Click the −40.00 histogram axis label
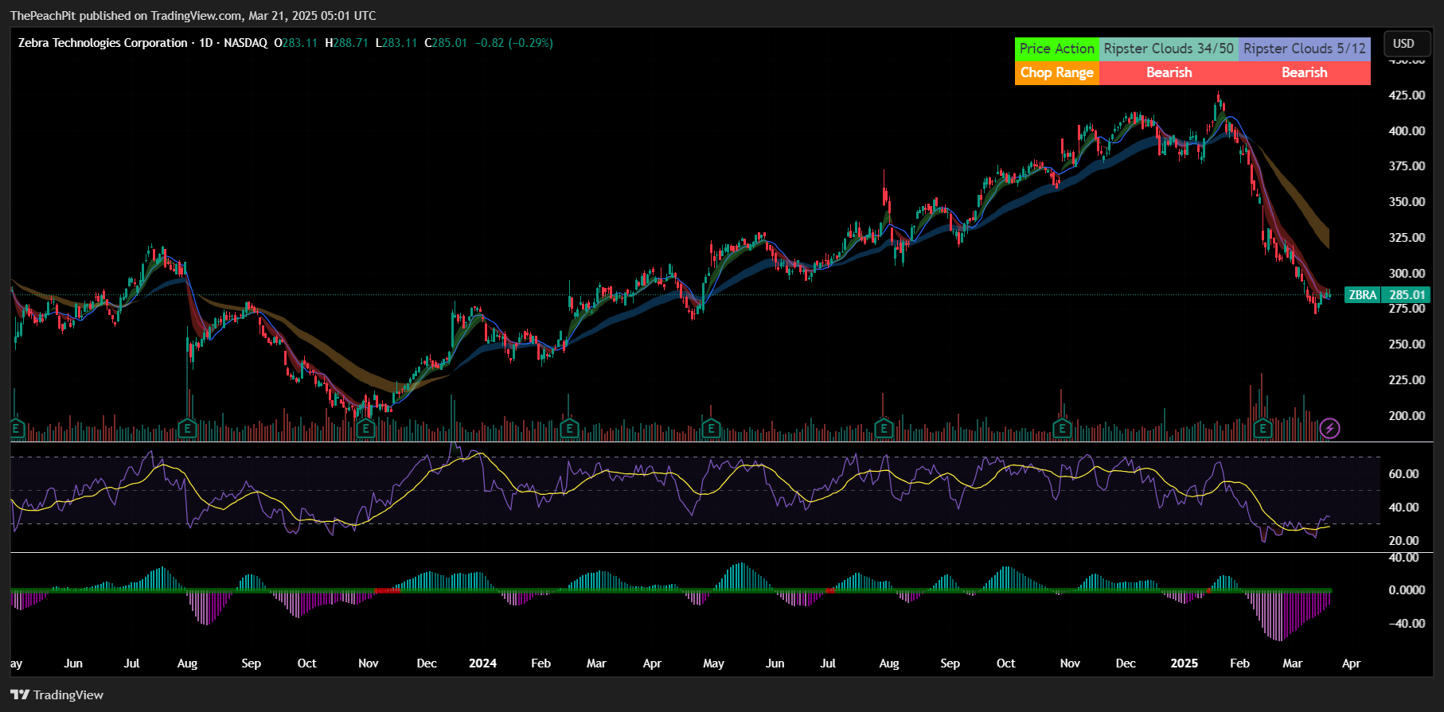Screen dimensions: 1444x712 click(1407, 624)
